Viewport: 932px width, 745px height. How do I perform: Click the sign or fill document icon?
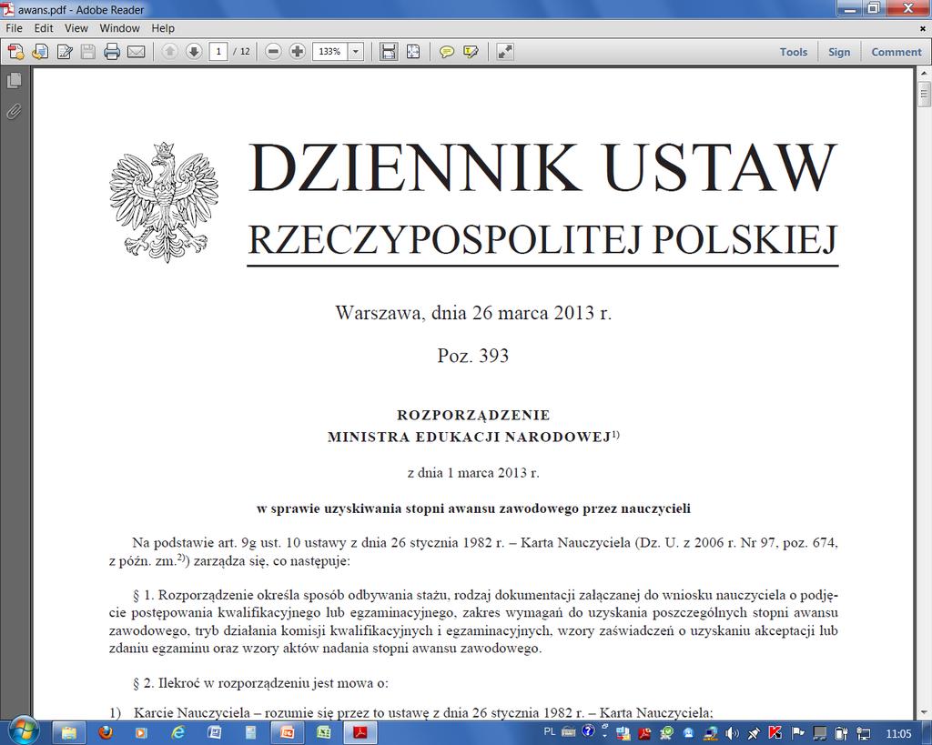[x=65, y=52]
